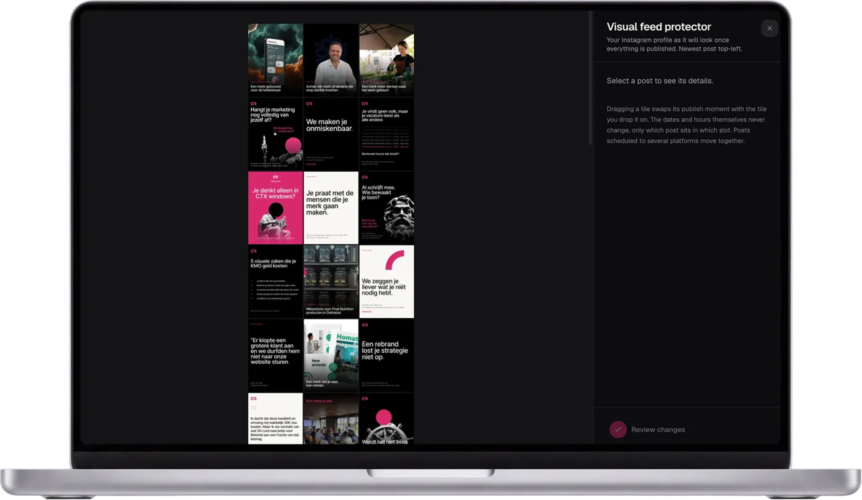Select the 'Je vindt geen volk' post
Image resolution: width=862 pixels, height=500 pixels.
pyautogui.click(x=387, y=134)
